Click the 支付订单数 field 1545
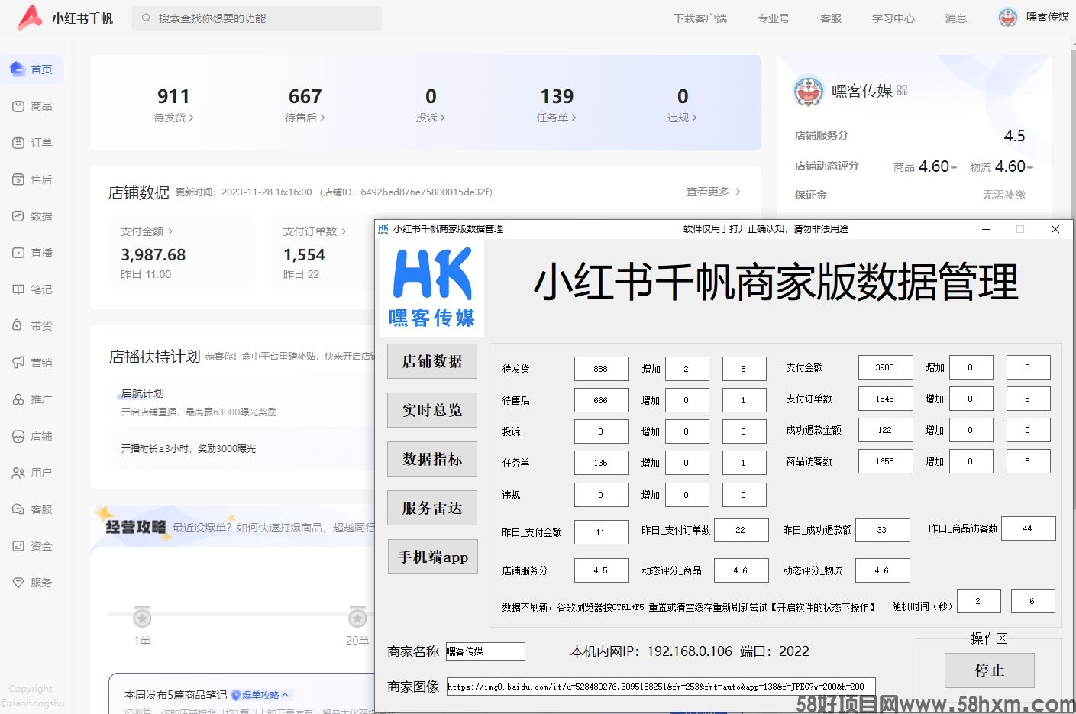Image resolution: width=1076 pixels, height=714 pixels. click(x=886, y=399)
